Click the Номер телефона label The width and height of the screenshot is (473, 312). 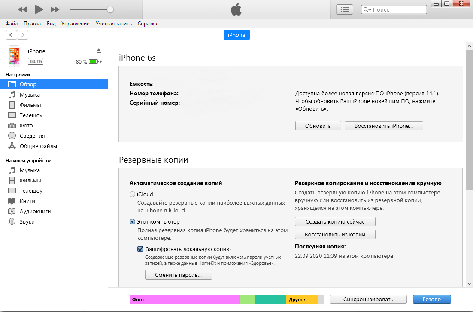pos(154,94)
